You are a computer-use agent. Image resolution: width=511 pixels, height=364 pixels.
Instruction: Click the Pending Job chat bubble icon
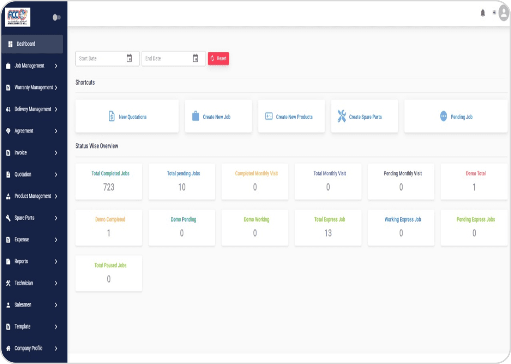pos(443,116)
